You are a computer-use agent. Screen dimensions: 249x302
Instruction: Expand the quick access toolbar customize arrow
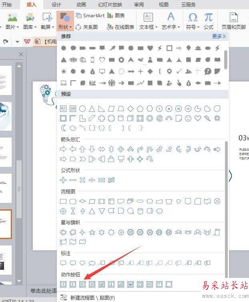pyautogui.click(x=17, y=41)
